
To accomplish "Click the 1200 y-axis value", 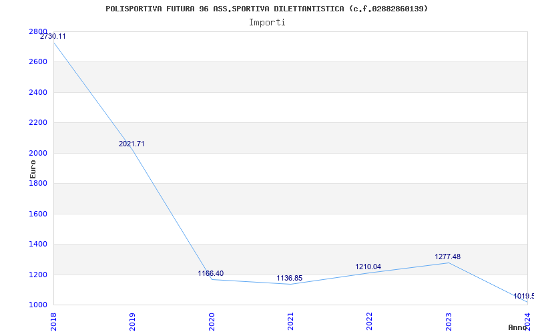I will pos(38,275).
